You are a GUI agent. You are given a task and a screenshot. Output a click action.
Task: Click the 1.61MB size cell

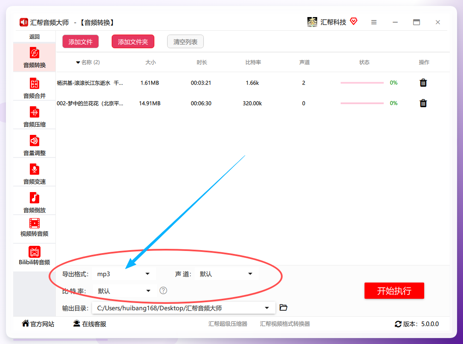(x=150, y=83)
